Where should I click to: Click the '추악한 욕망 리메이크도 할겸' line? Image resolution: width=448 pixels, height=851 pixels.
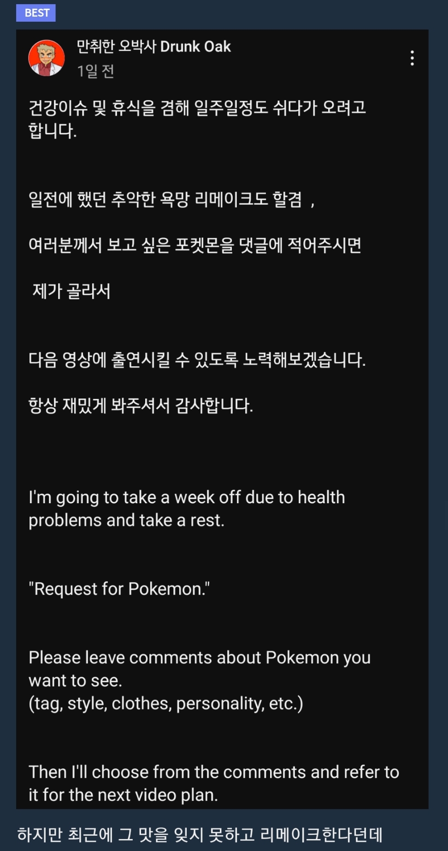[171, 200]
